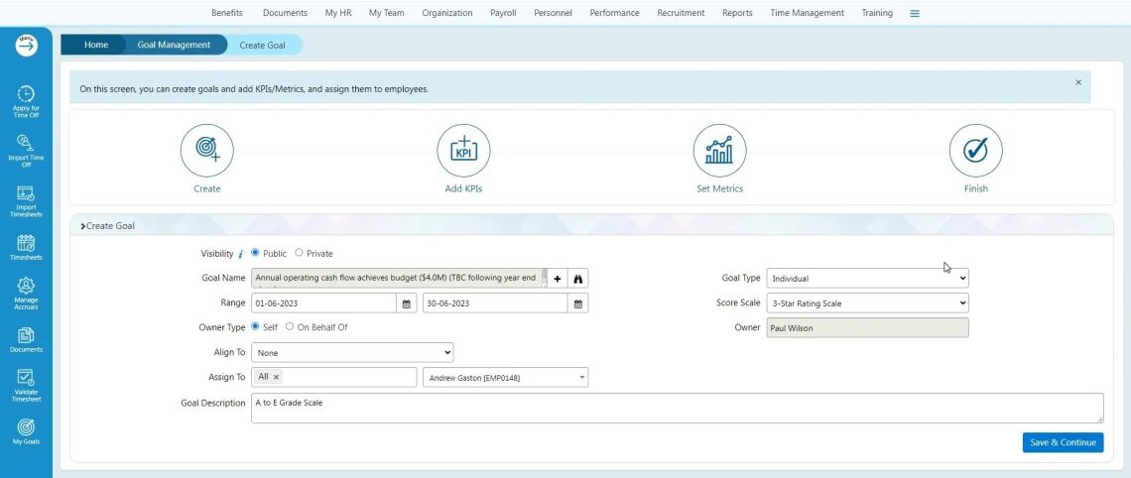Image resolution: width=1131 pixels, height=478 pixels.
Task: Click the Range end date field
Action: 495,303
